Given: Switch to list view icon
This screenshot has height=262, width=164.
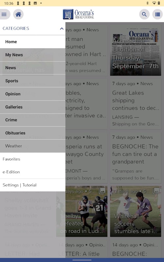Looking at the screenshot, I should (157, 14).
